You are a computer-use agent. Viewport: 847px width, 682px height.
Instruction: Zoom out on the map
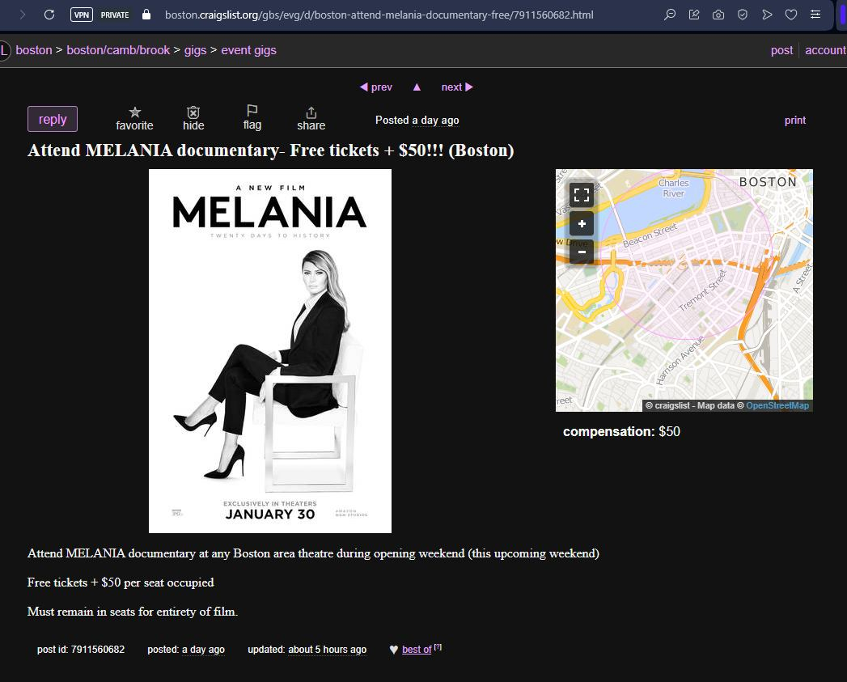[x=582, y=252]
